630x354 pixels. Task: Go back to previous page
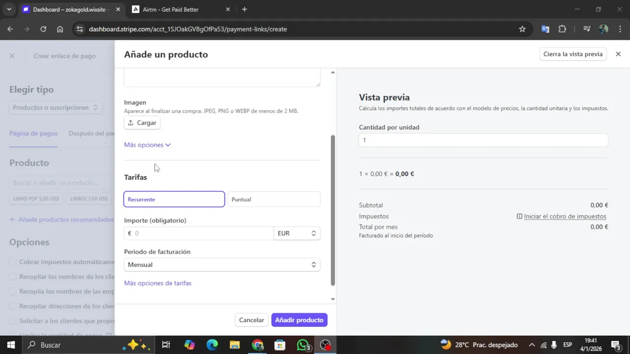pyautogui.click(x=10, y=29)
